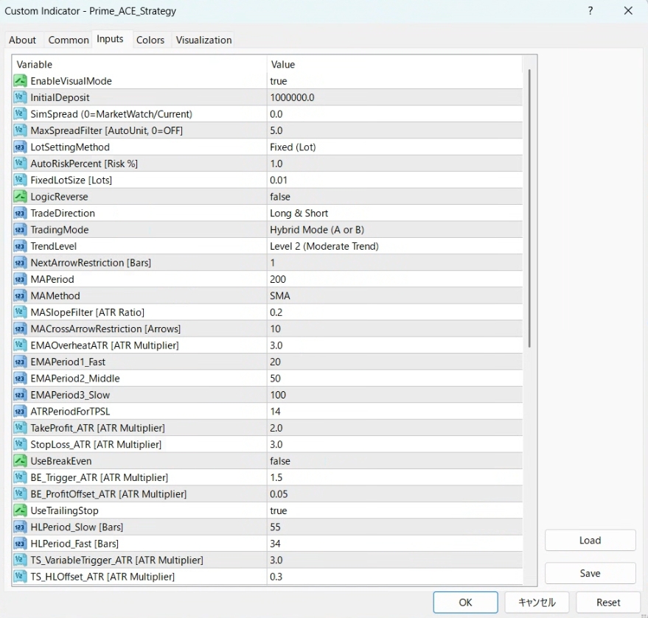Viewport: 648px width, 618px height.
Task: Click the icon beside UseTrailingStop
Action: (20, 510)
